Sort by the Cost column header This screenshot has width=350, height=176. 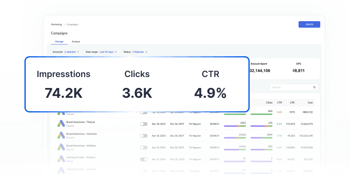pos(310,103)
